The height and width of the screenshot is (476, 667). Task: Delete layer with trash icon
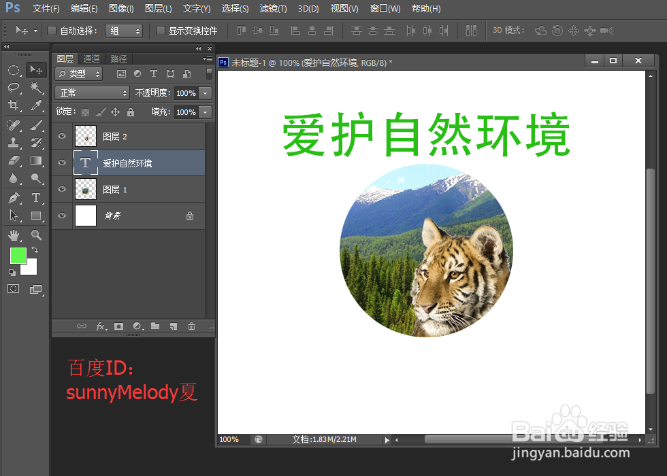coord(191,326)
